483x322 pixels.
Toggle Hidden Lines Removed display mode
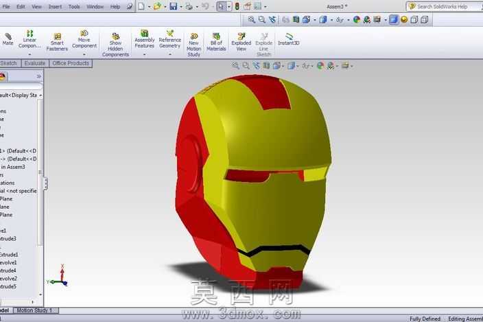point(414,20)
